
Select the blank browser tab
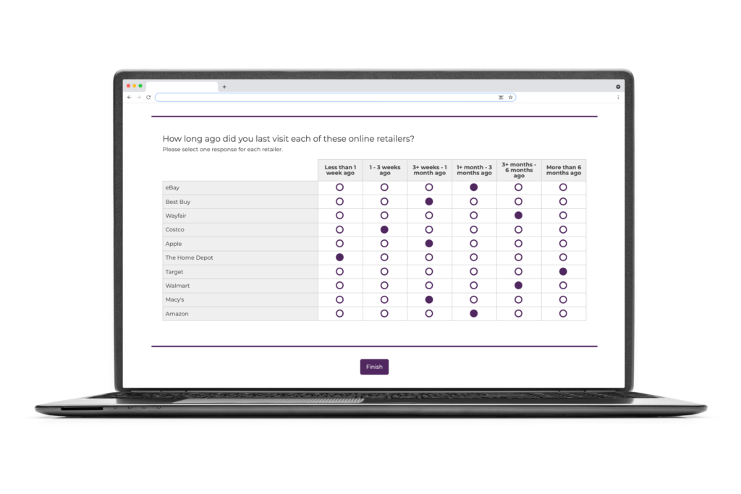coord(181,87)
